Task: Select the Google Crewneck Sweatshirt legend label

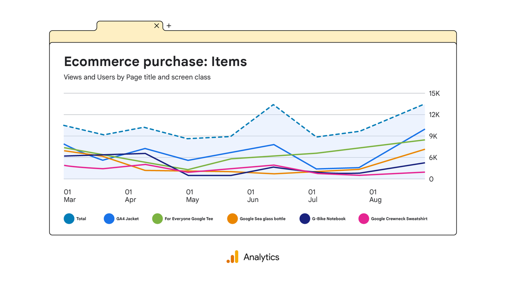Action: point(399,219)
